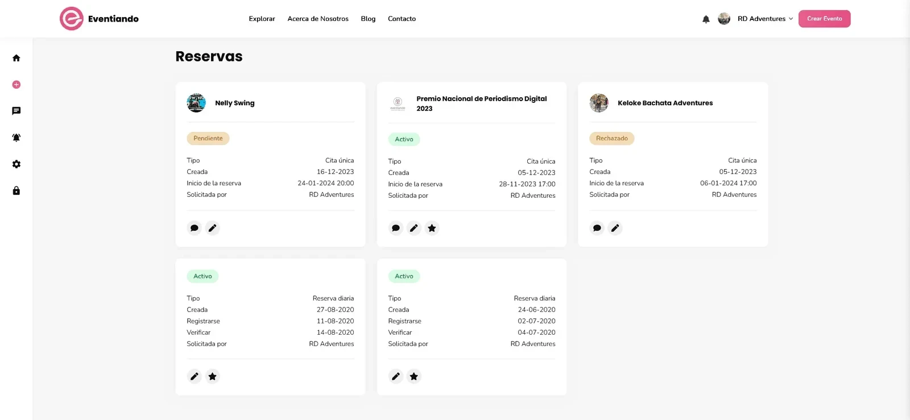Viewport: 910px width, 420px height.
Task: Open the Blog link
Action: [368, 19]
